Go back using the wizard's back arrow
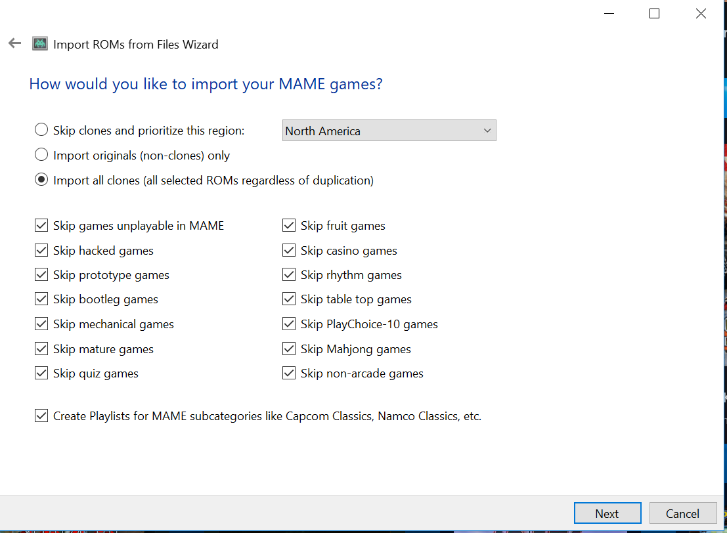 coord(15,43)
